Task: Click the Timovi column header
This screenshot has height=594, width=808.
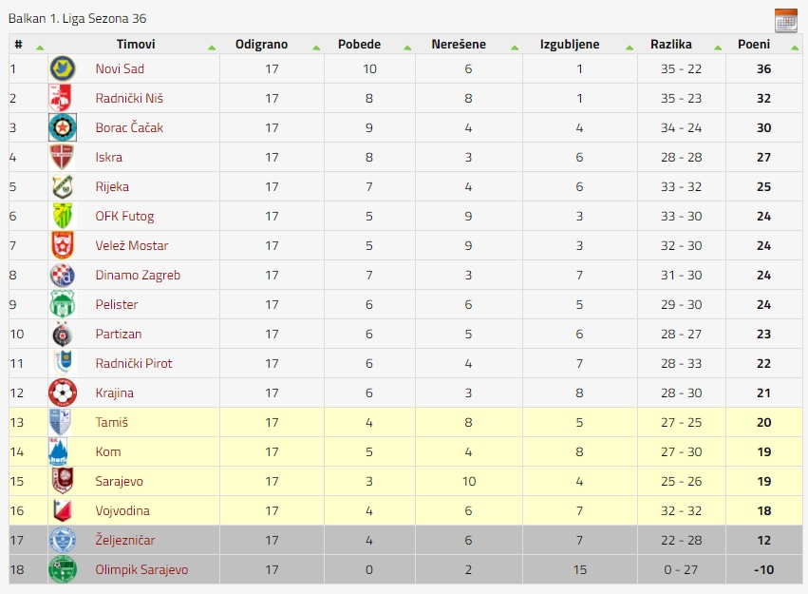Action: [x=136, y=45]
